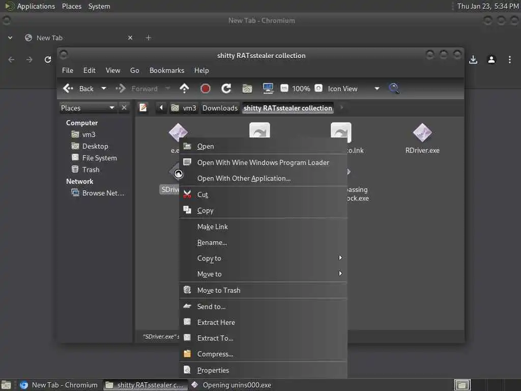The image size is (521, 391).
Task: Open the Applications menu in top panel
Action: pyautogui.click(x=36, y=6)
